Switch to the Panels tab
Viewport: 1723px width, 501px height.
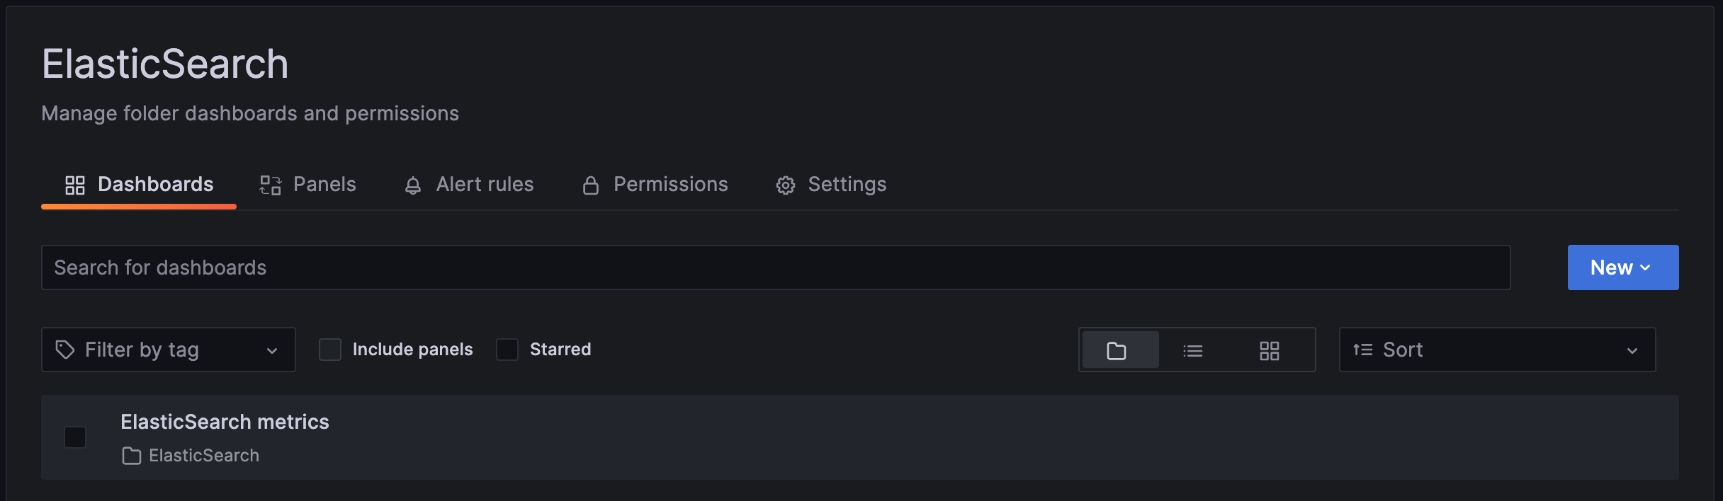click(x=324, y=184)
